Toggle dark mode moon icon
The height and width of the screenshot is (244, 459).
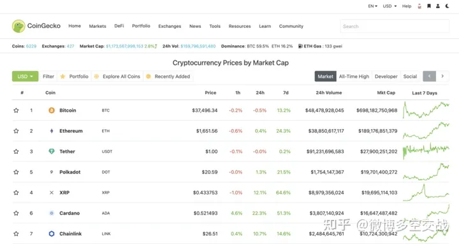coord(447,6)
